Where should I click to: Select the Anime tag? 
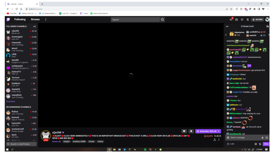[100, 142]
